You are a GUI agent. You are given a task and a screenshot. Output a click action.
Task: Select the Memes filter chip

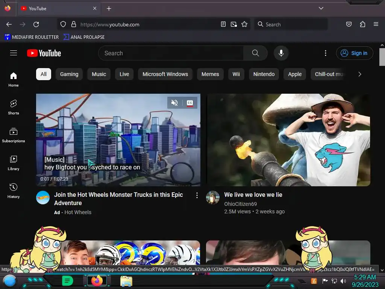pyautogui.click(x=210, y=74)
